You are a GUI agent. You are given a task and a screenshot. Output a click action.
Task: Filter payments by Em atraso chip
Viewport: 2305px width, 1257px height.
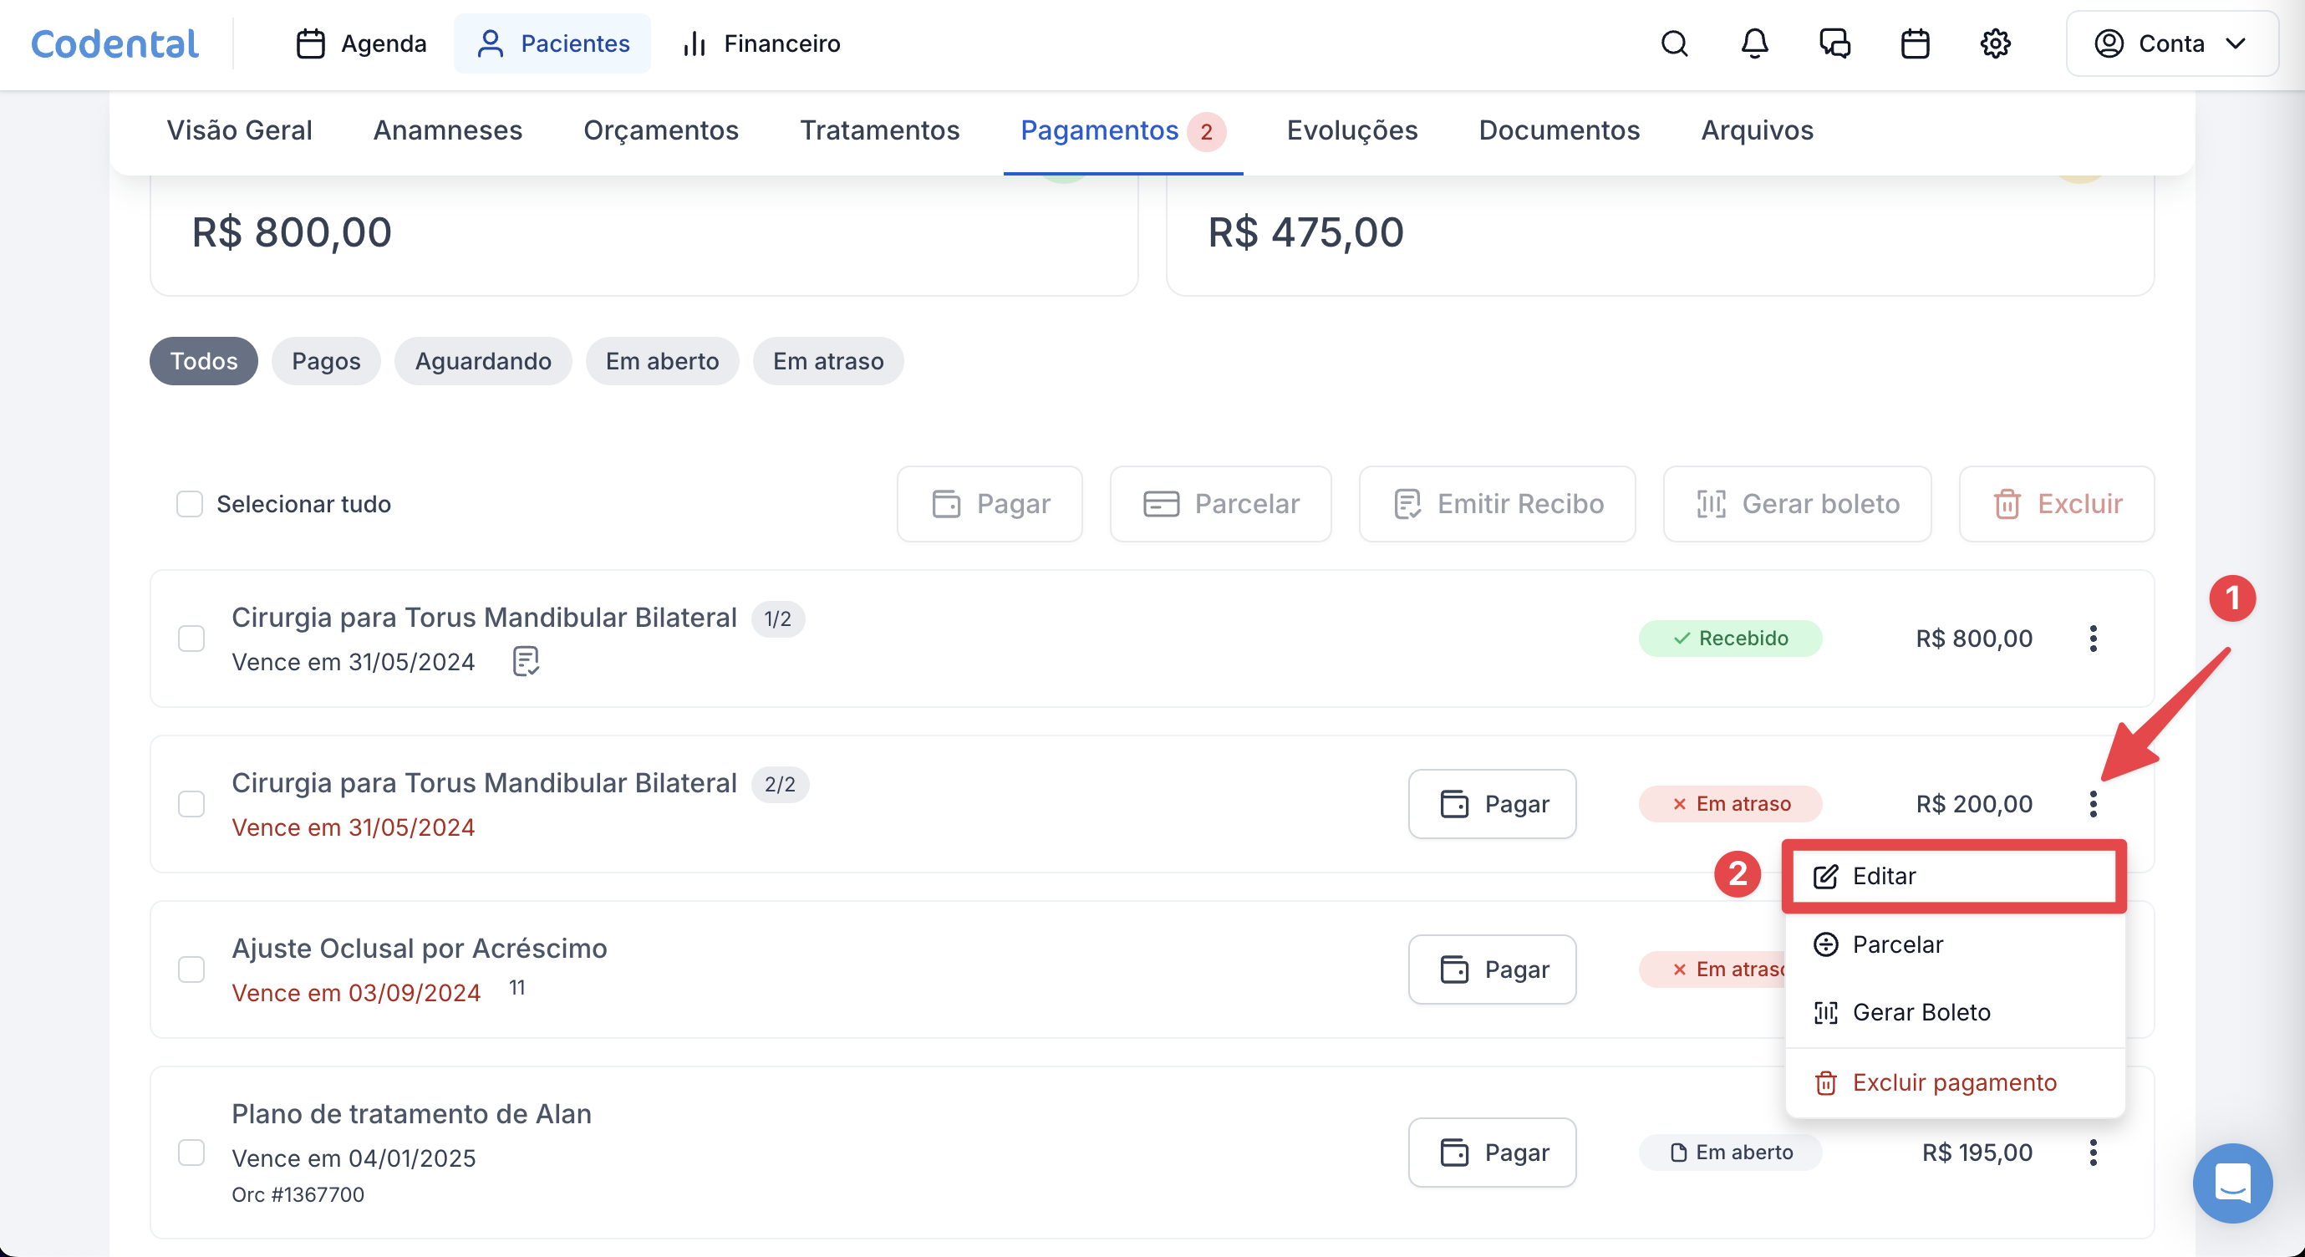point(827,360)
